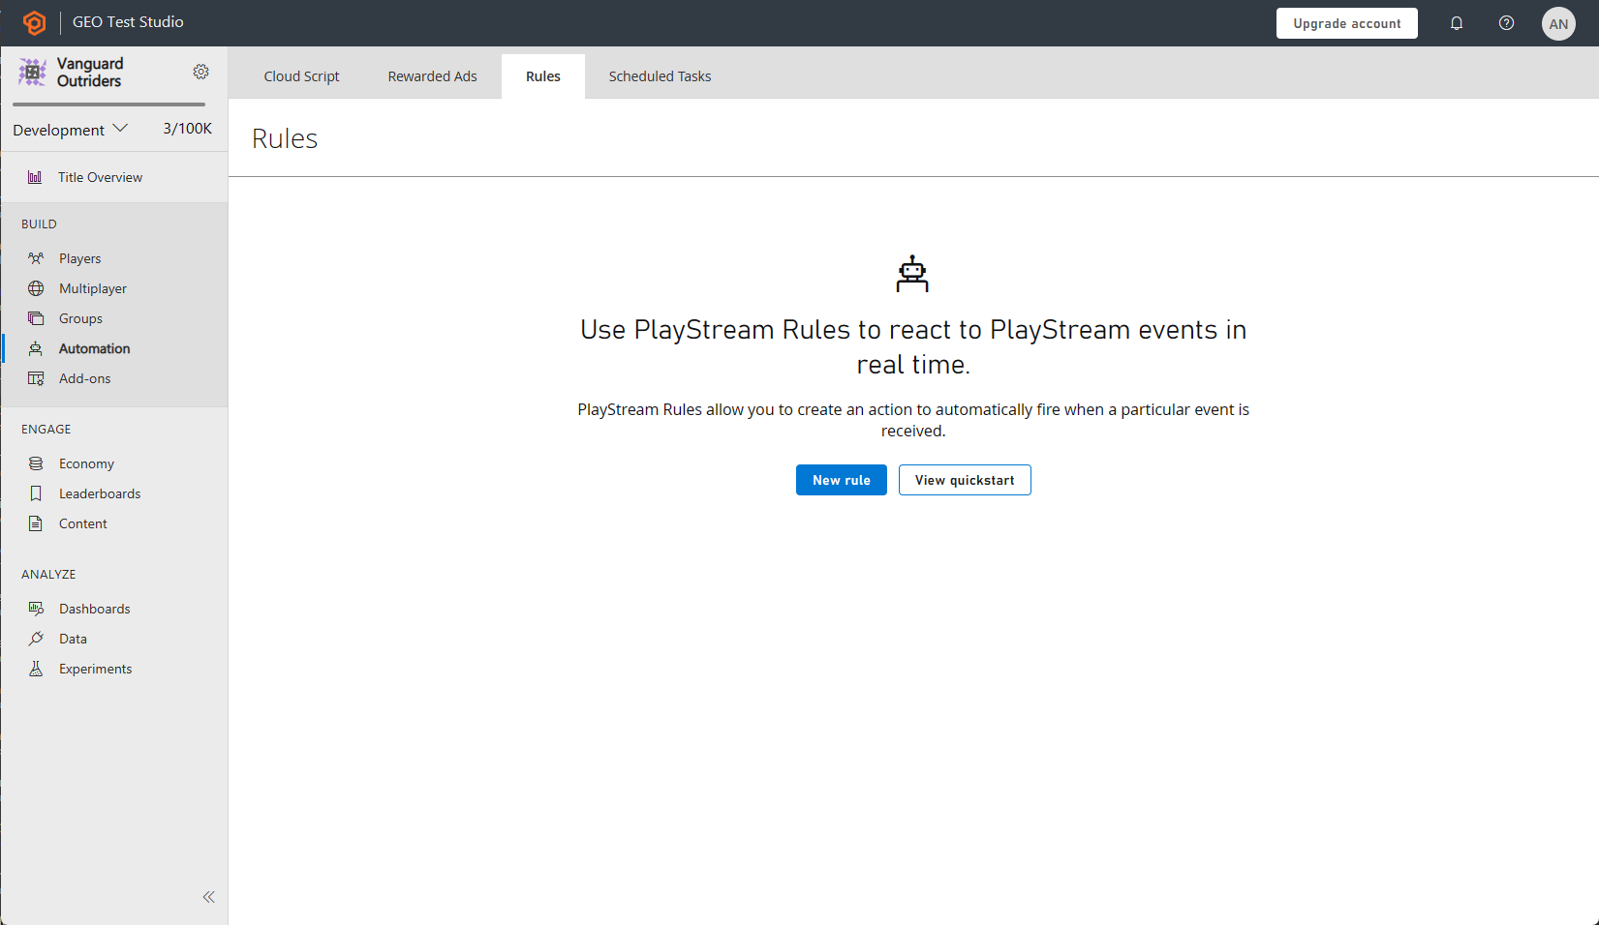Check the 3/100K usage indicator
This screenshot has width=1599, height=925.
187,127
